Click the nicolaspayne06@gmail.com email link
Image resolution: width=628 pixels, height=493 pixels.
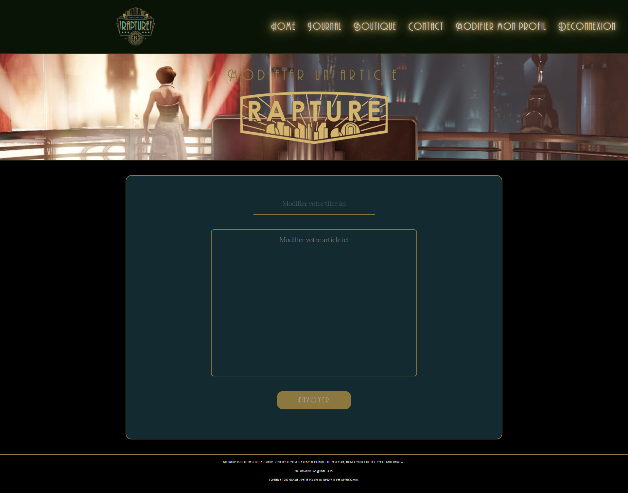tap(314, 471)
